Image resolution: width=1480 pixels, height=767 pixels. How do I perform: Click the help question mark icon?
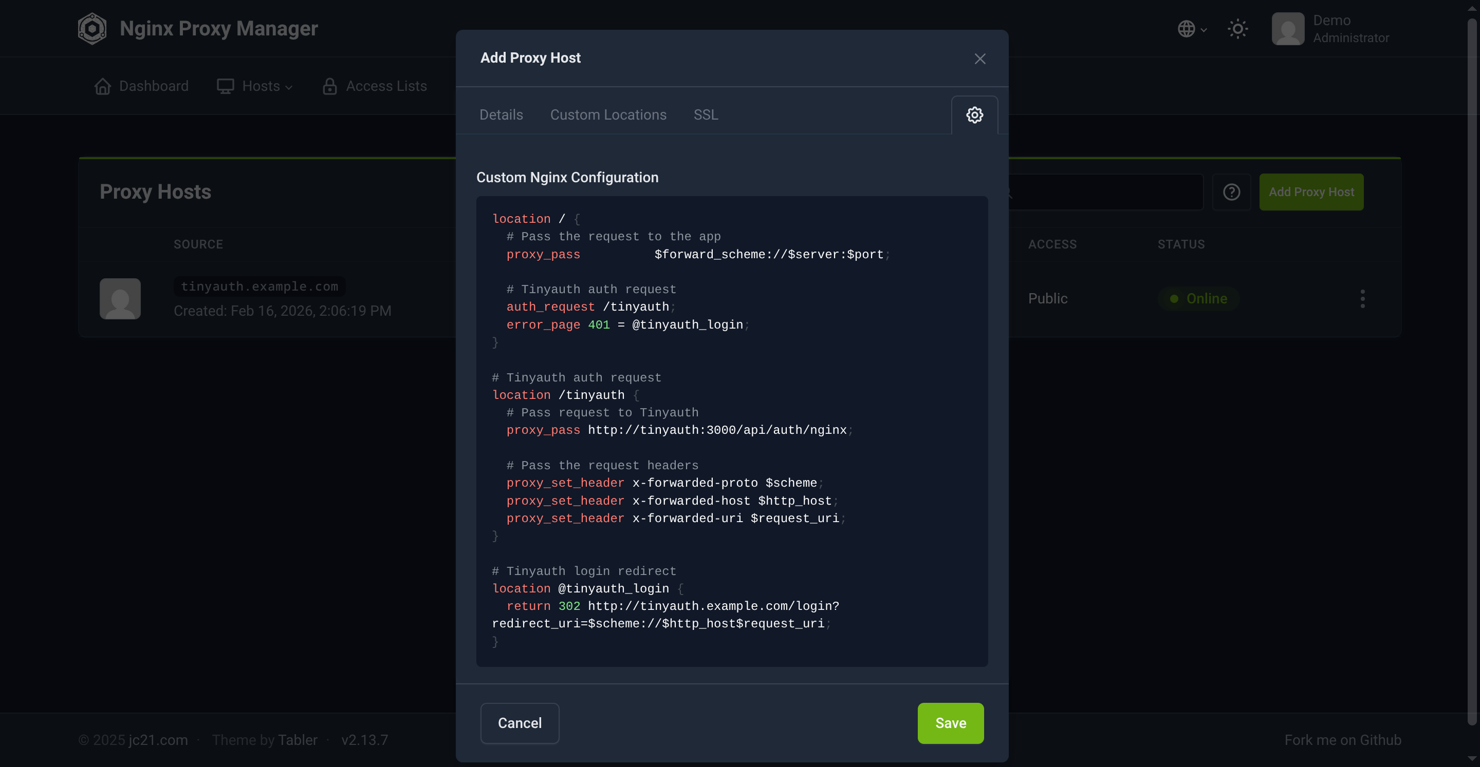[x=1231, y=192]
